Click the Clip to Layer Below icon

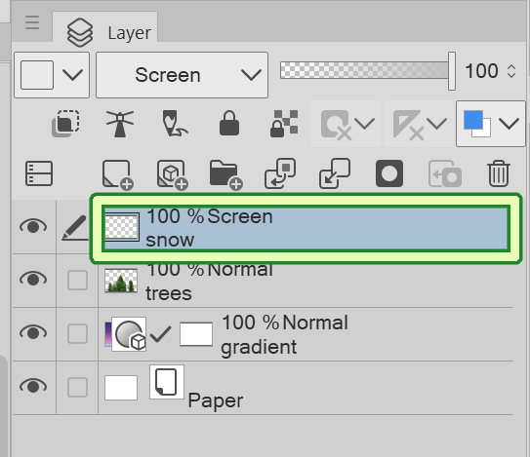tap(66, 124)
